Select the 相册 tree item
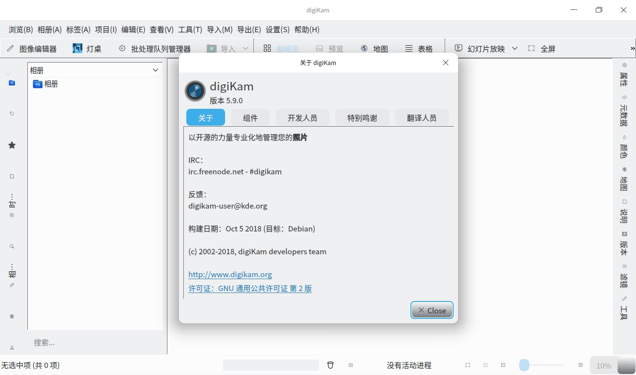 click(46, 84)
